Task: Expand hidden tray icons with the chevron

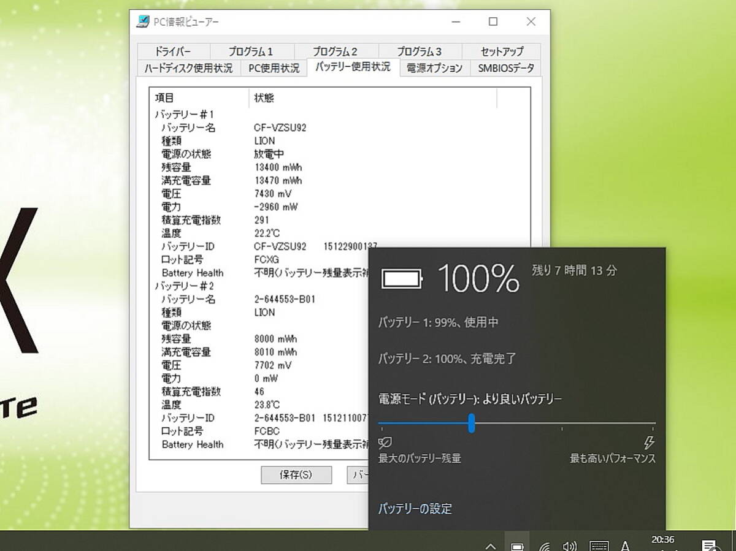Action: pyautogui.click(x=490, y=546)
